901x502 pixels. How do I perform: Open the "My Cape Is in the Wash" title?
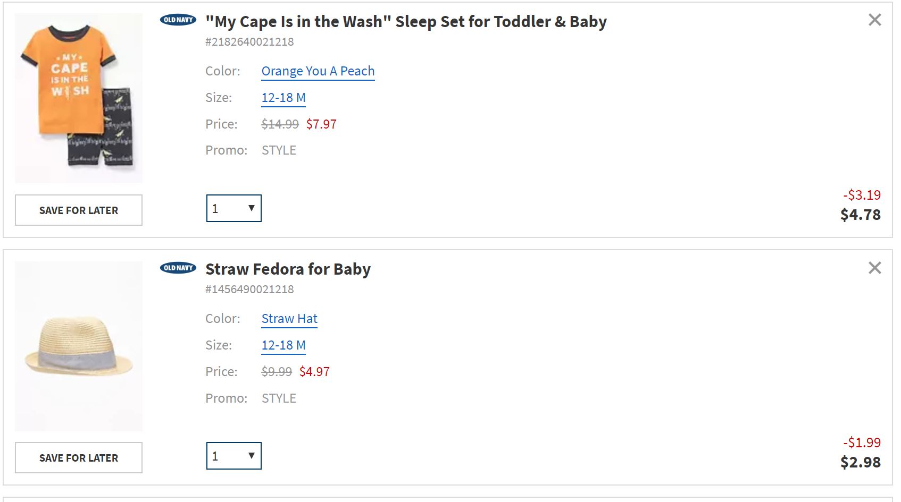coord(405,22)
